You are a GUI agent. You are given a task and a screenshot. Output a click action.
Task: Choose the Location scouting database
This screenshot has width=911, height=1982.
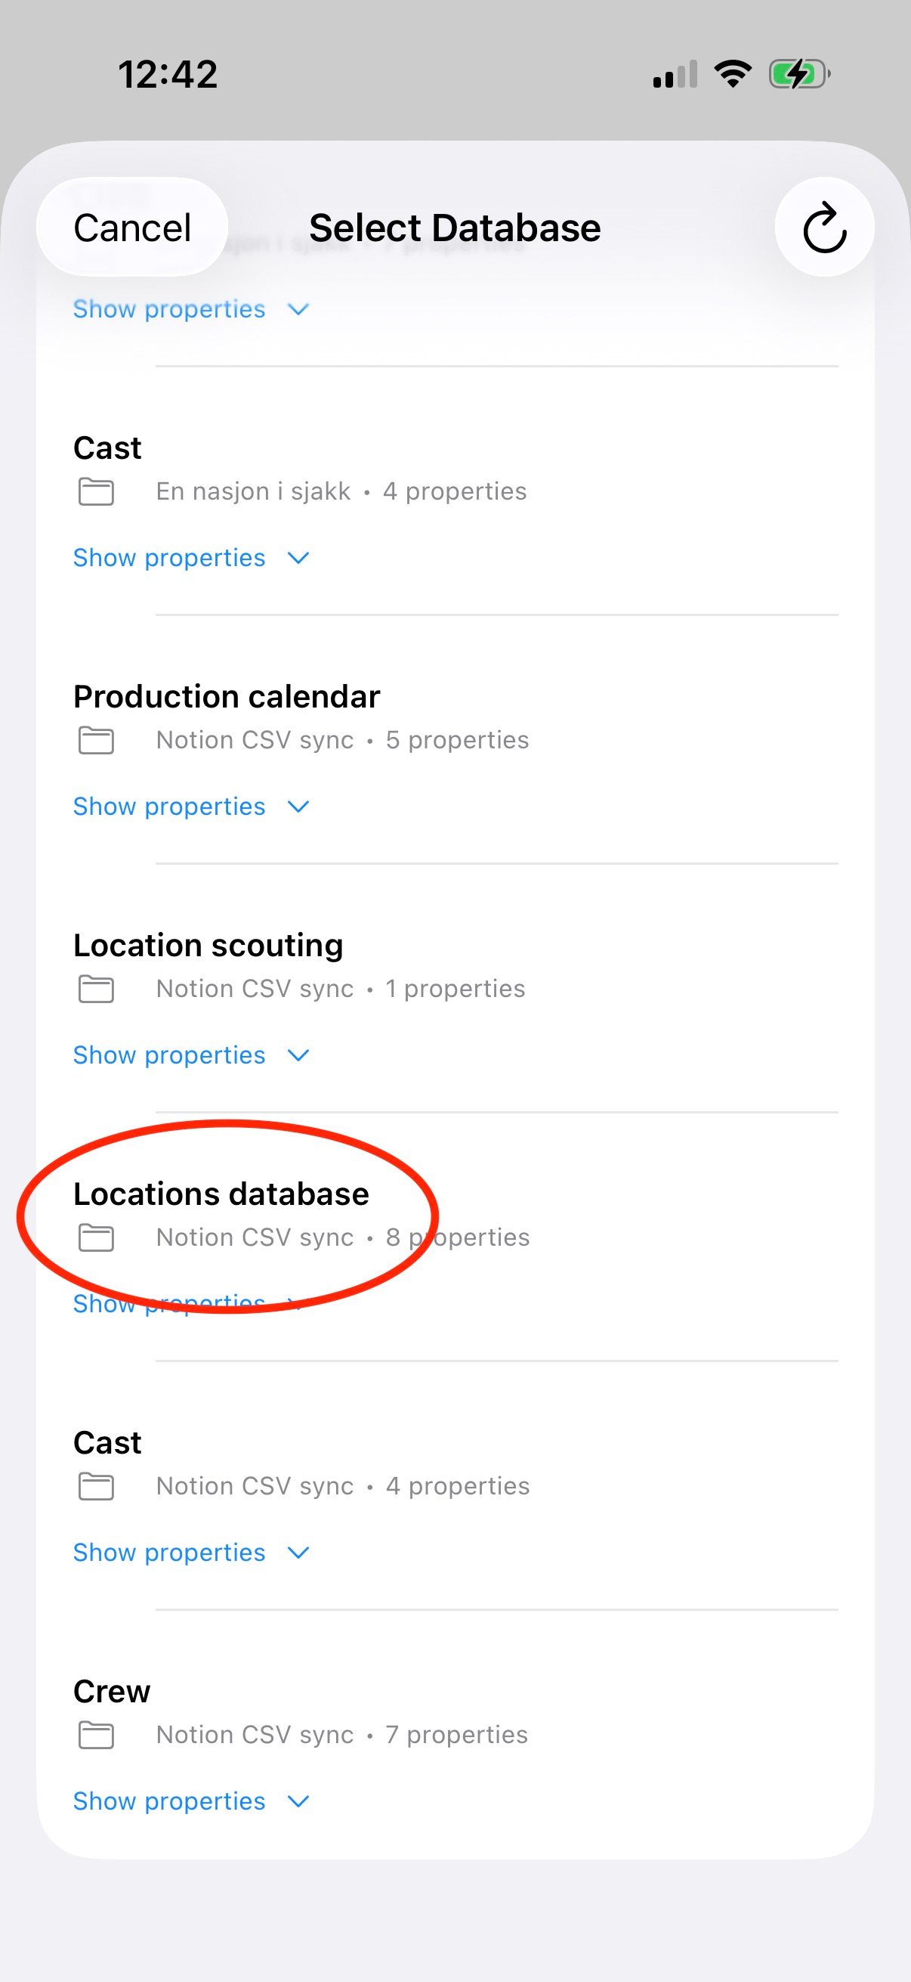[x=455, y=965]
